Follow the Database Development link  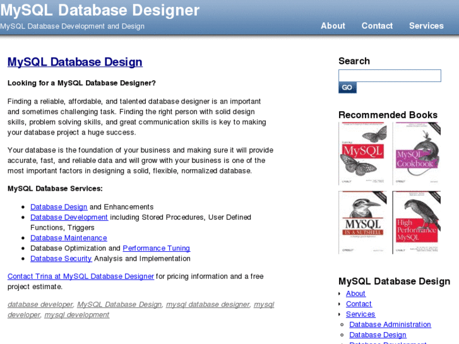click(x=69, y=217)
